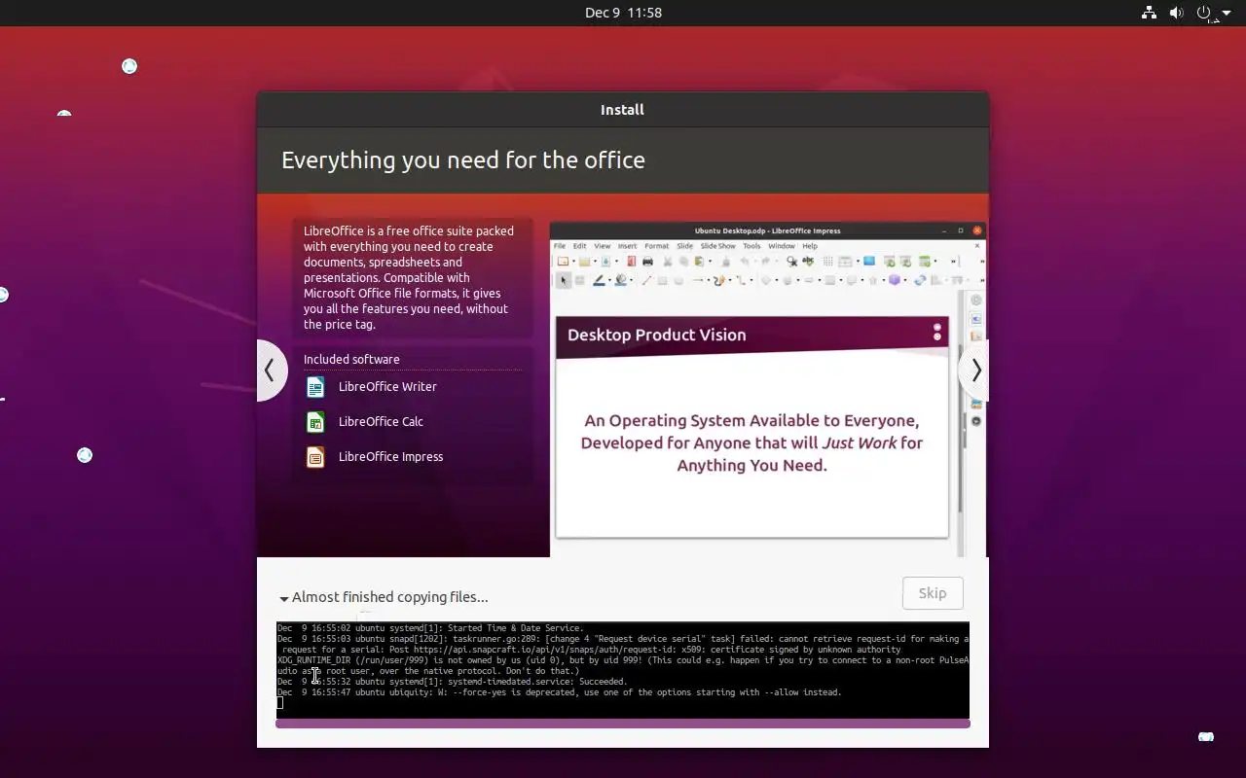Click the 'Included software' heading
The width and height of the screenshot is (1246, 778).
tap(351, 360)
